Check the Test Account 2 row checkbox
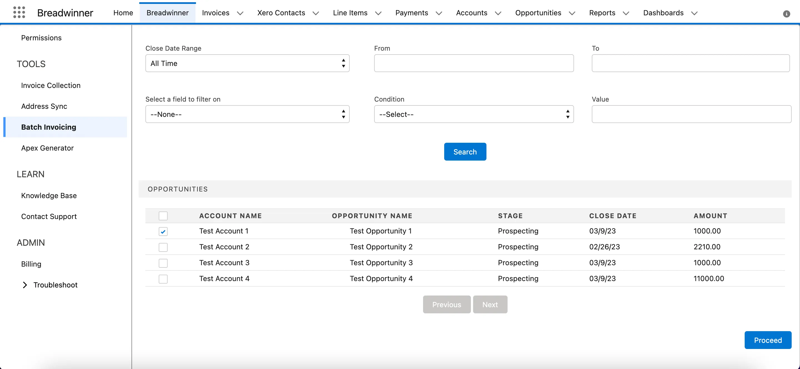Viewport: 800px width, 369px height. click(x=163, y=247)
